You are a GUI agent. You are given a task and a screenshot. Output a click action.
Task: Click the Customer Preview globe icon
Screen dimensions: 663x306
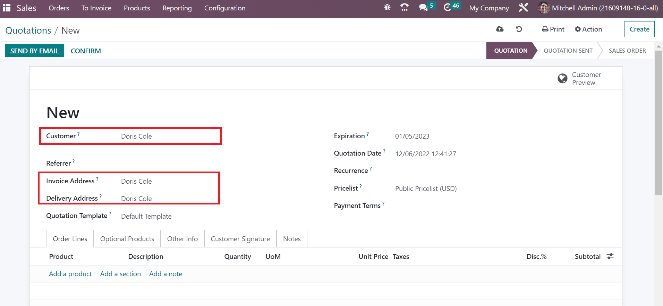(562, 78)
